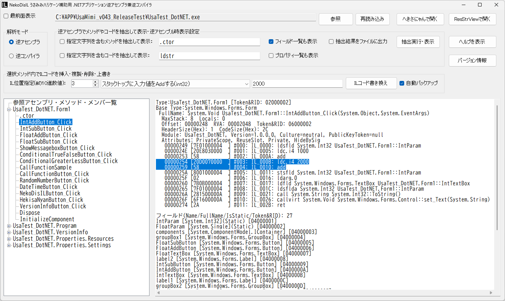The height and width of the screenshot is (301, 505).
Task: Select ConditionalGreaterLessButton_Click method
Action: click(x=69, y=161)
